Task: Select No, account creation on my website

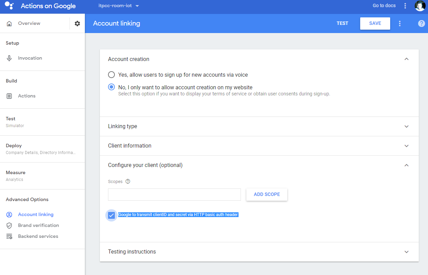Action: pyautogui.click(x=111, y=87)
